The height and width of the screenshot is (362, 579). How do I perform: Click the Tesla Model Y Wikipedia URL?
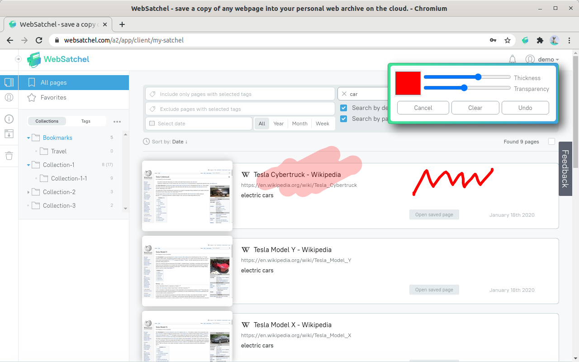pos(296,260)
